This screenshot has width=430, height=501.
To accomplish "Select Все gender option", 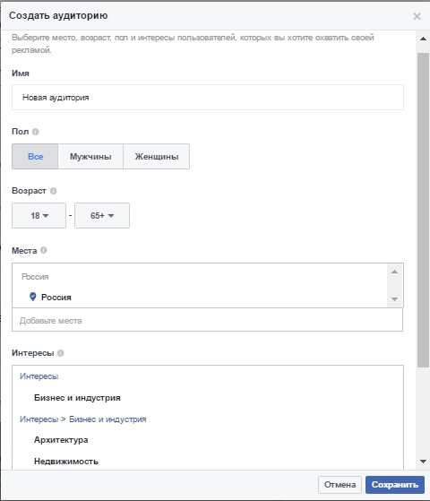I will click(x=35, y=156).
